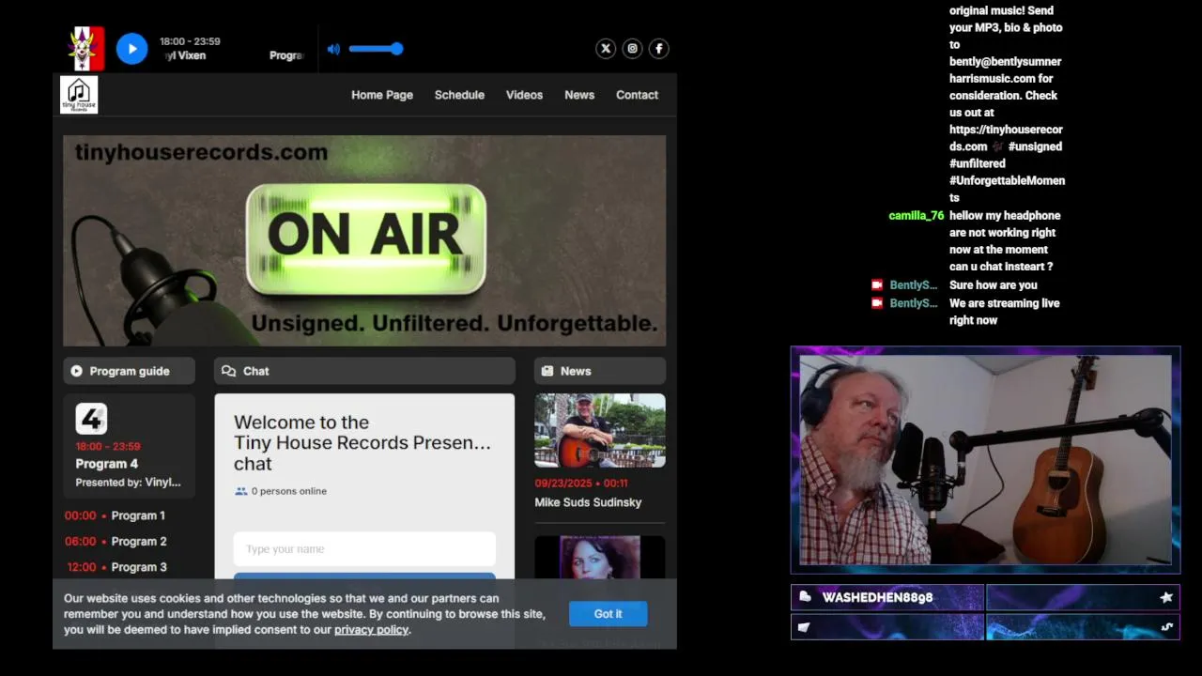The image size is (1202, 676).
Task: Click the bits gem icon in overlay
Action: (805, 627)
